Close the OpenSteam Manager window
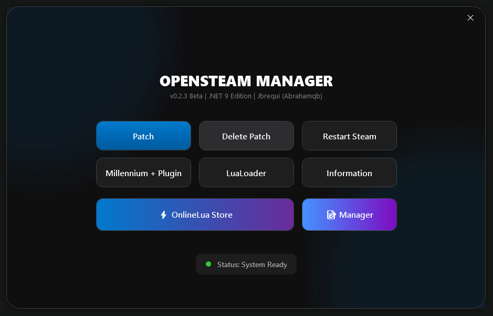Viewport: 493px width, 316px height. pyautogui.click(x=470, y=18)
